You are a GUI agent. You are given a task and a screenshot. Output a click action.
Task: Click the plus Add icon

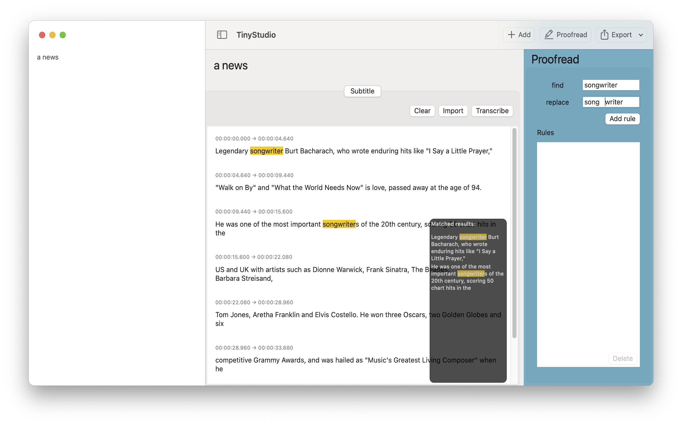[511, 35]
